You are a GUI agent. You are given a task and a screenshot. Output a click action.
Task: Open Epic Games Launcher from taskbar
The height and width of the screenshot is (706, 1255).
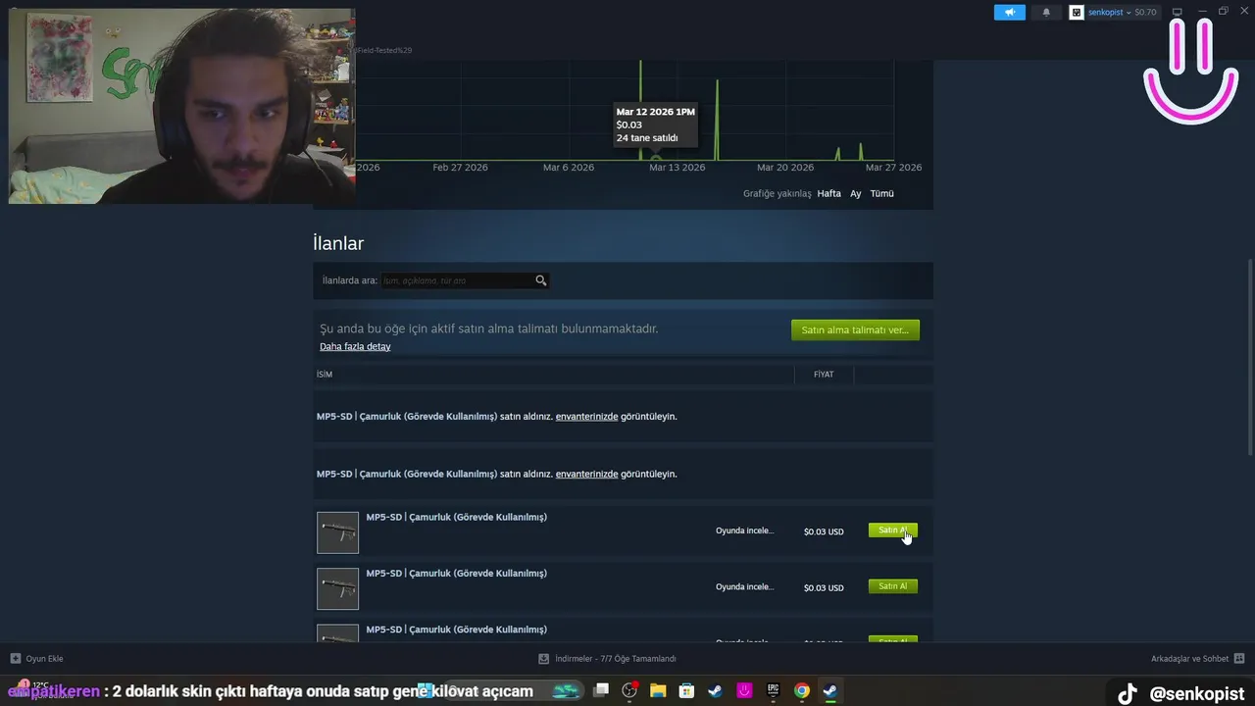(773, 690)
